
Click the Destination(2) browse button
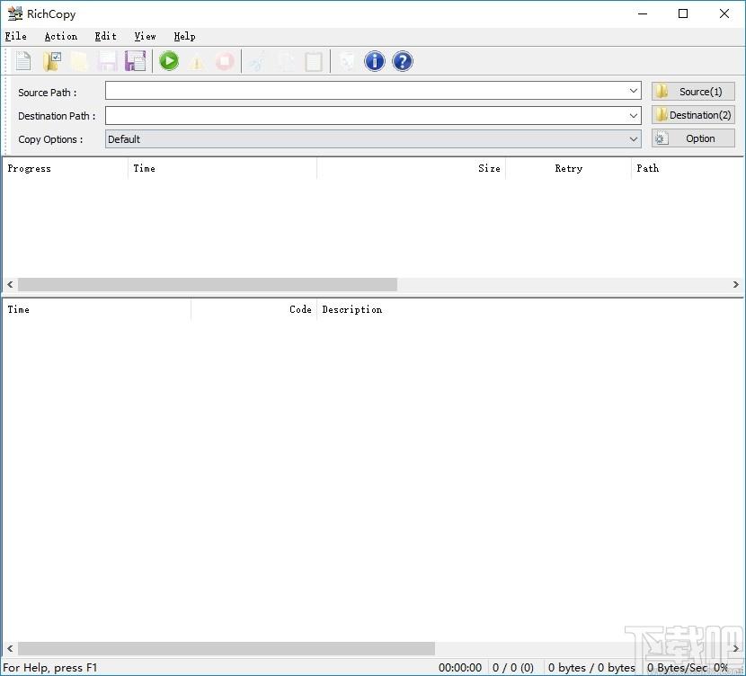point(693,115)
